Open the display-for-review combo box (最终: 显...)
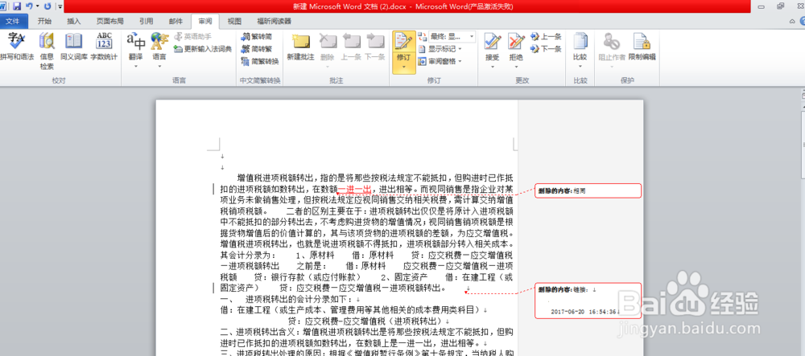This screenshot has height=356, width=805. tap(452, 36)
